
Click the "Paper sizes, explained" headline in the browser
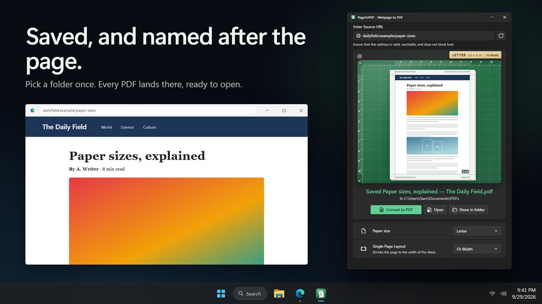pyautogui.click(x=137, y=156)
